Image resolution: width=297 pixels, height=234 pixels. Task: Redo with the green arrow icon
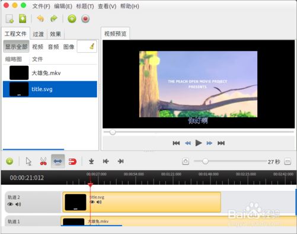(54, 19)
